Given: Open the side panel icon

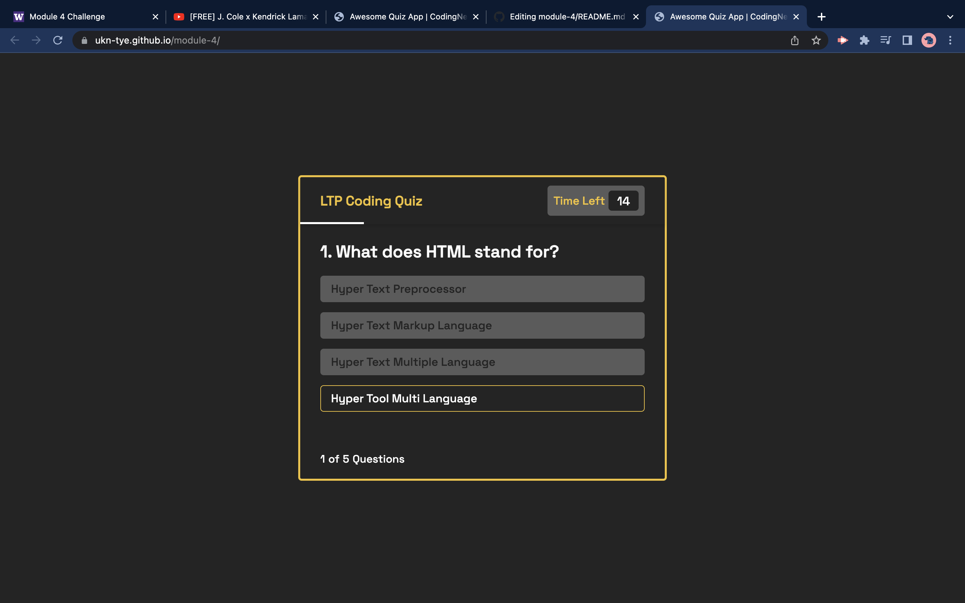Looking at the screenshot, I should pos(906,40).
